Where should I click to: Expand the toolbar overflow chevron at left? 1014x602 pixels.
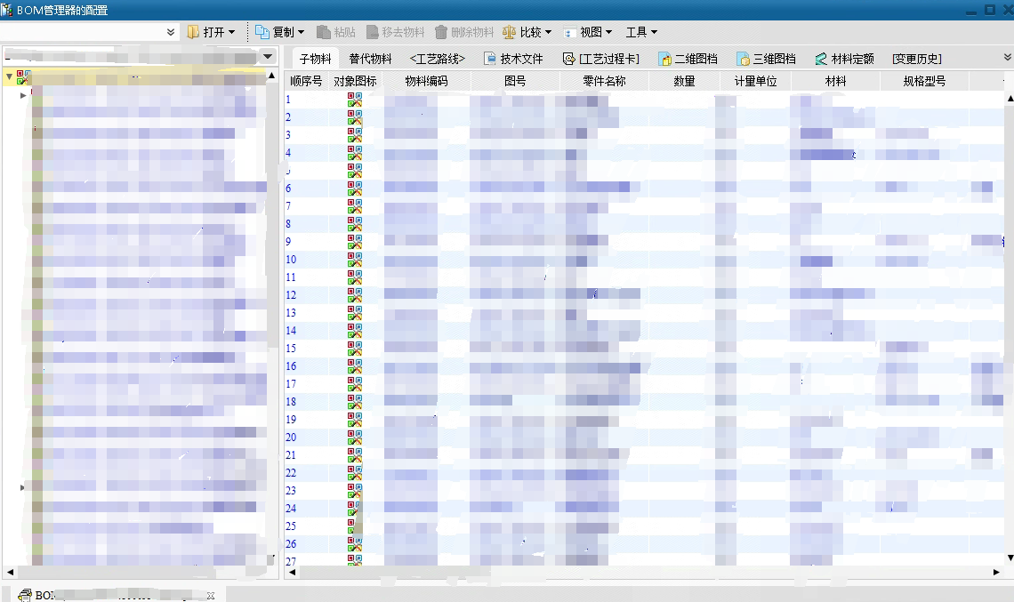pyautogui.click(x=171, y=32)
